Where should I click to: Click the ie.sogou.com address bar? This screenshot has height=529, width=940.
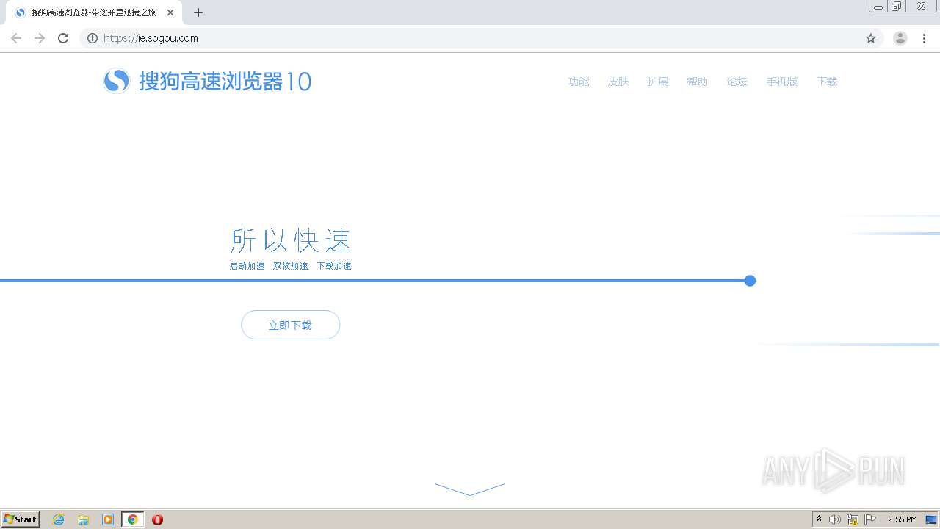pyautogui.click(x=470, y=38)
